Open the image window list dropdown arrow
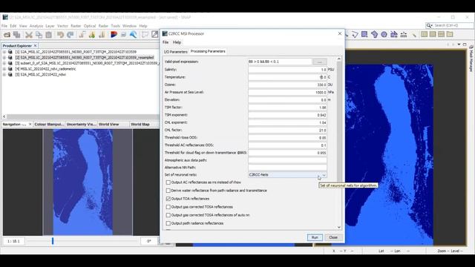475x267 pixels. [459, 44]
